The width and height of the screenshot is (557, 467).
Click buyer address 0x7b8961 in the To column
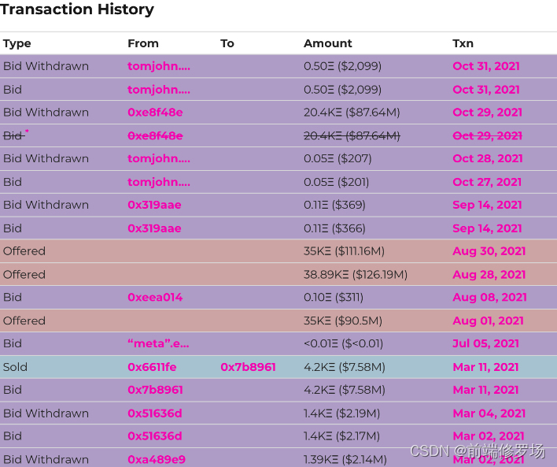point(248,367)
